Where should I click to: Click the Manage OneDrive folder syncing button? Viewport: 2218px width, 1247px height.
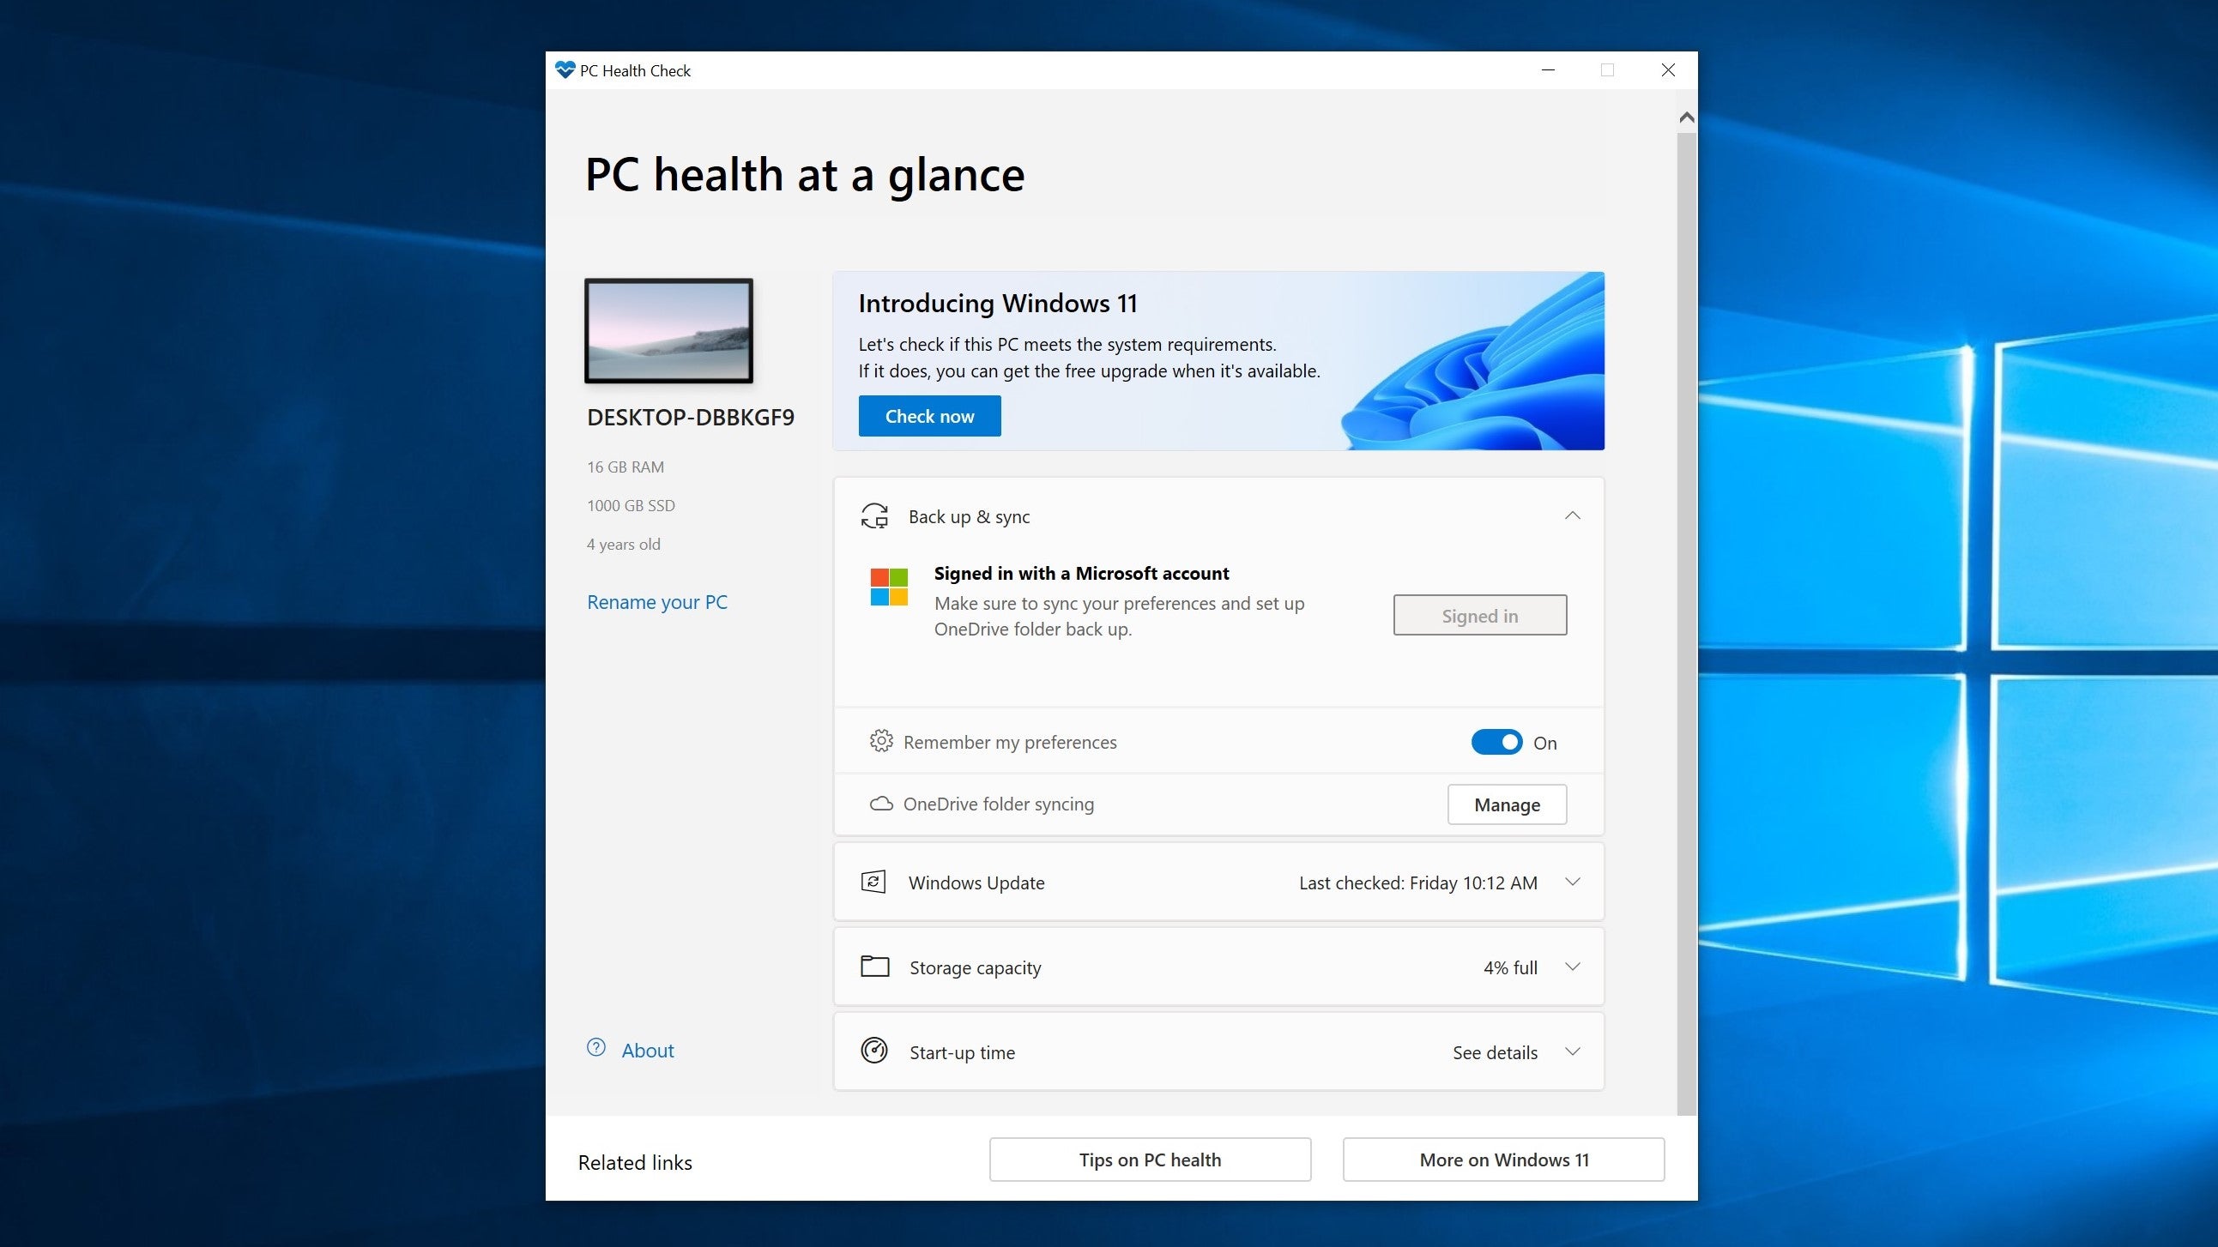[1507, 803]
